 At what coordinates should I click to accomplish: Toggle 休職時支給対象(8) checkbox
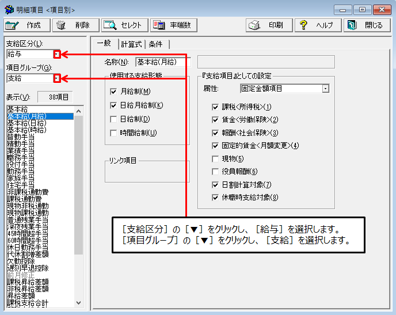[x=215, y=198]
